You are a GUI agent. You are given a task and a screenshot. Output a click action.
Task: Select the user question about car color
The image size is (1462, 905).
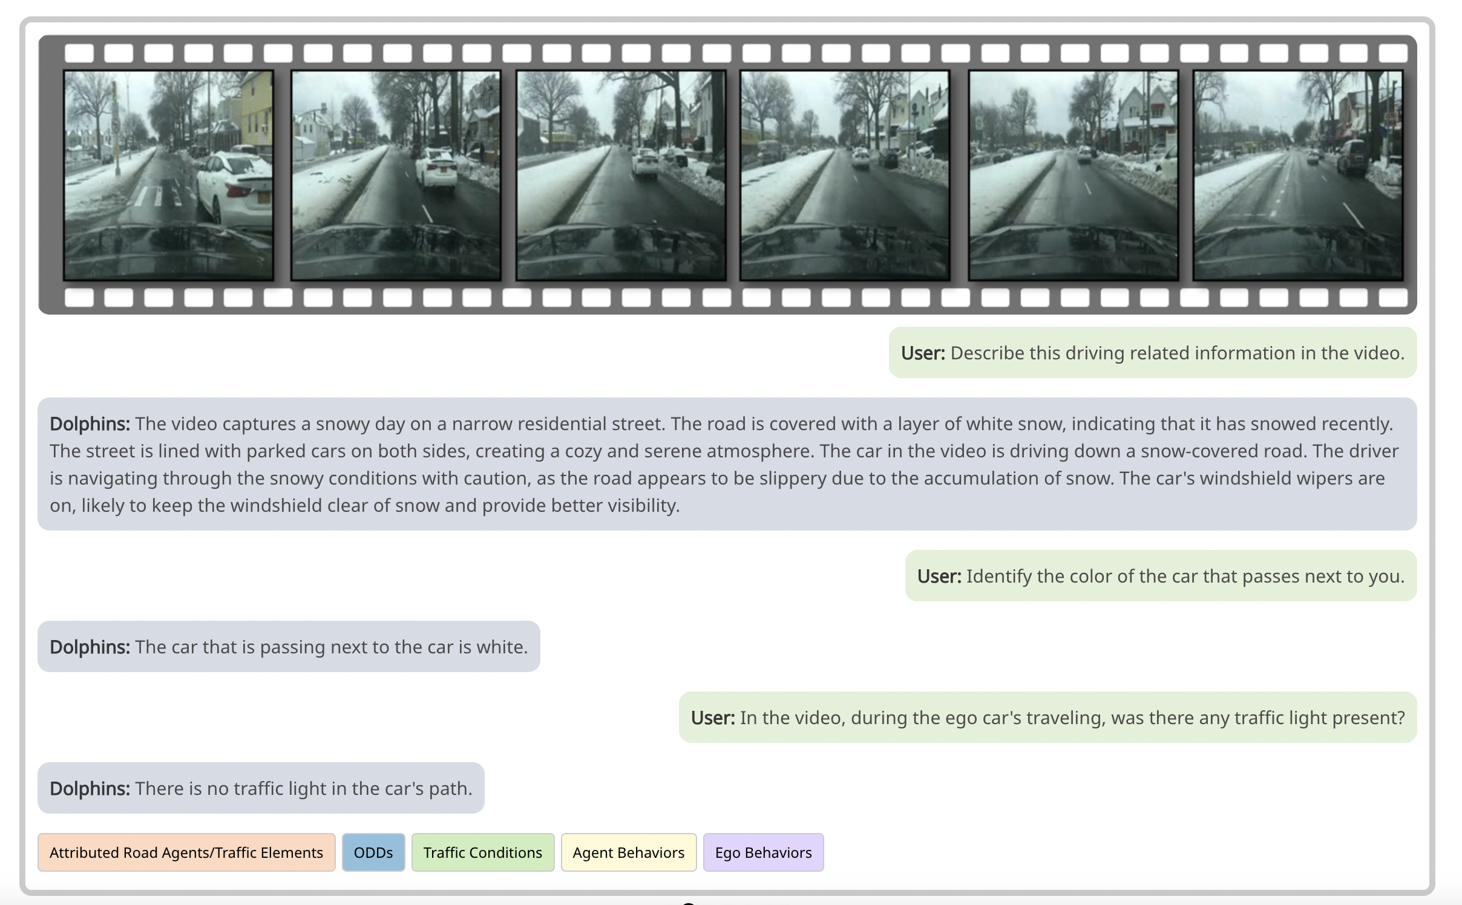point(1160,576)
